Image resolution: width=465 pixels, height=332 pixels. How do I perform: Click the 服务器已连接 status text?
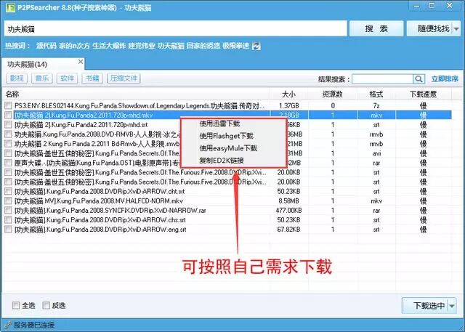tap(34, 325)
